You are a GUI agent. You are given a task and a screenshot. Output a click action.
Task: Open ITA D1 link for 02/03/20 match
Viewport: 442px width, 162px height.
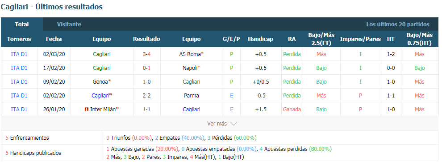click(19, 54)
